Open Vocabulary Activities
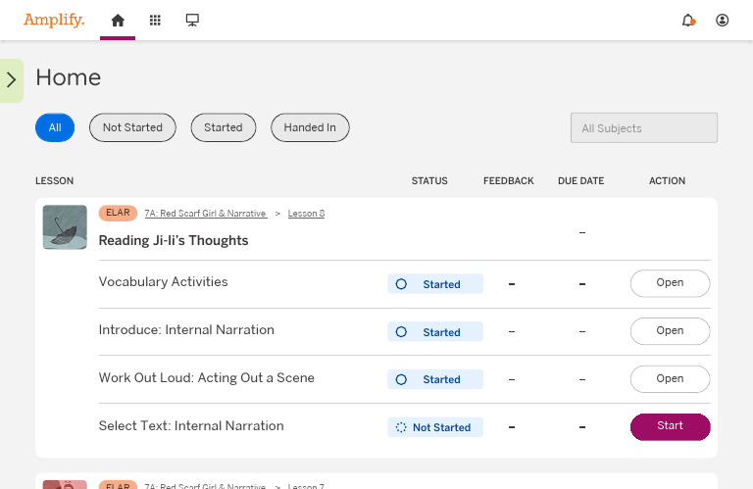Screen dimensions: 753x489 (x=670, y=283)
